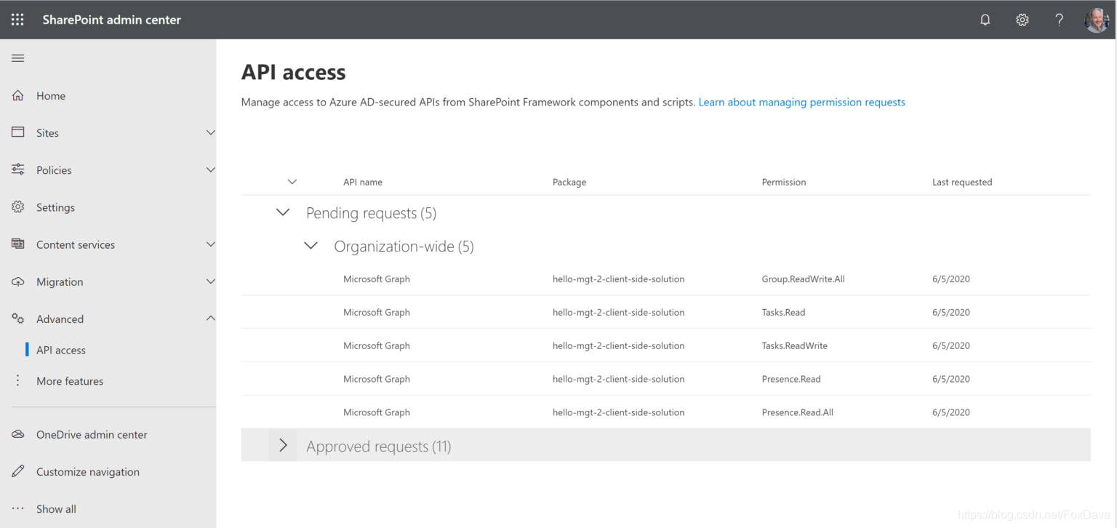The image size is (1117, 528).
Task: Collapse navigation with the hamburger icon
Action: (x=18, y=58)
